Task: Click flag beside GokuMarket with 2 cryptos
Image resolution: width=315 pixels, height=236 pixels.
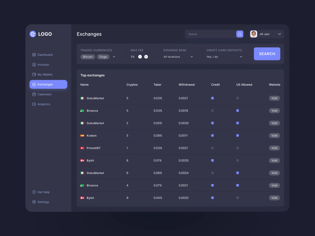Action: pyautogui.click(x=82, y=123)
